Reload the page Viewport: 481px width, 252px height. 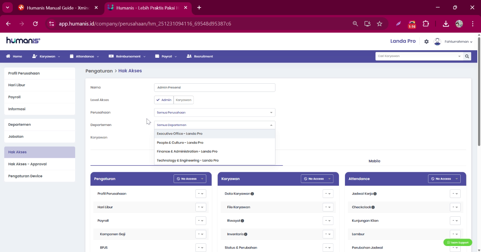35,24
